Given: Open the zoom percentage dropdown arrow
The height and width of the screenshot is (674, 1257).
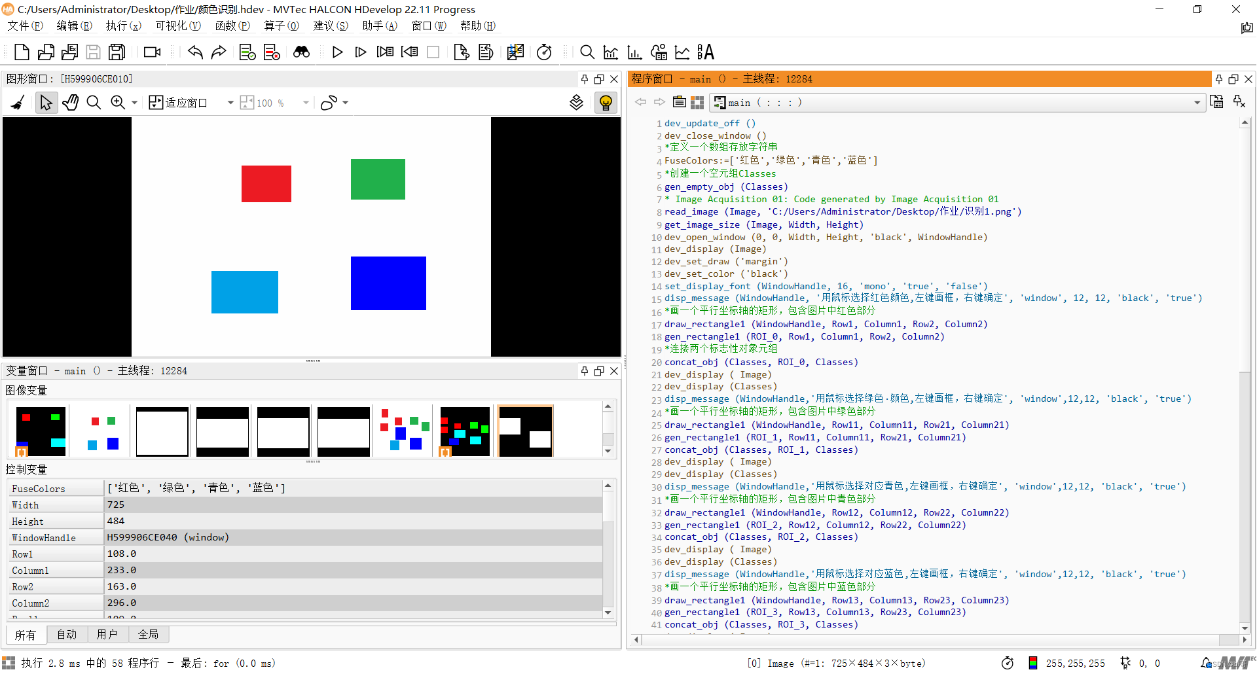Looking at the screenshot, I should [305, 103].
